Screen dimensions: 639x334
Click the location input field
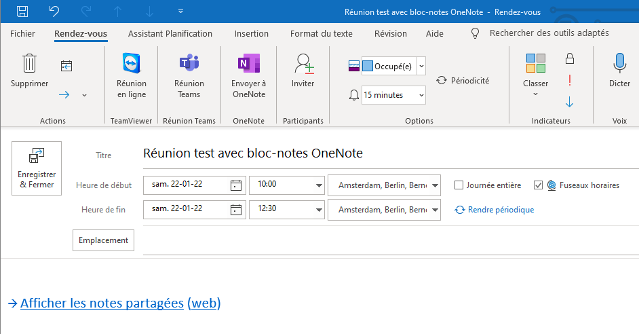click(x=391, y=240)
